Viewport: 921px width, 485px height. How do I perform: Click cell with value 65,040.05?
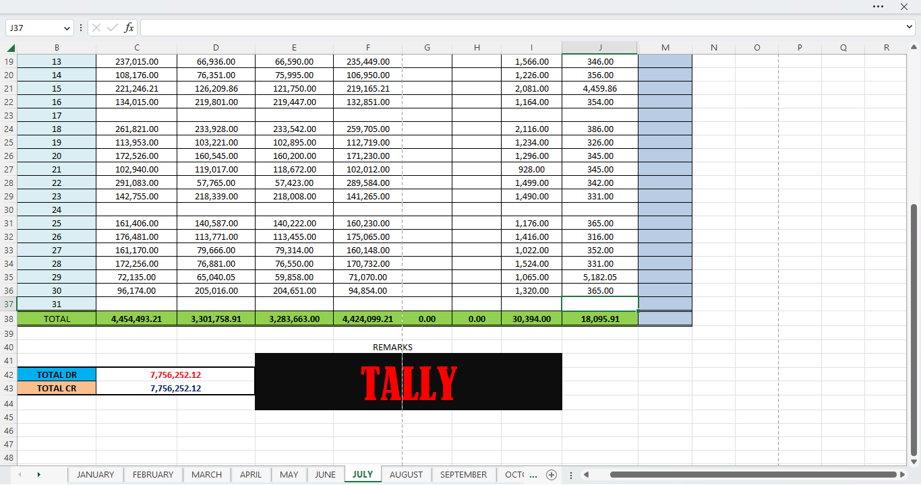pos(216,277)
